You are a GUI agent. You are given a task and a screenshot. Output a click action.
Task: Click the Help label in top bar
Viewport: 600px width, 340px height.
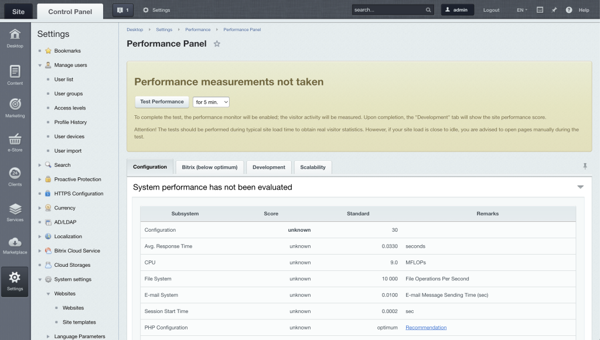[x=584, y=11]
